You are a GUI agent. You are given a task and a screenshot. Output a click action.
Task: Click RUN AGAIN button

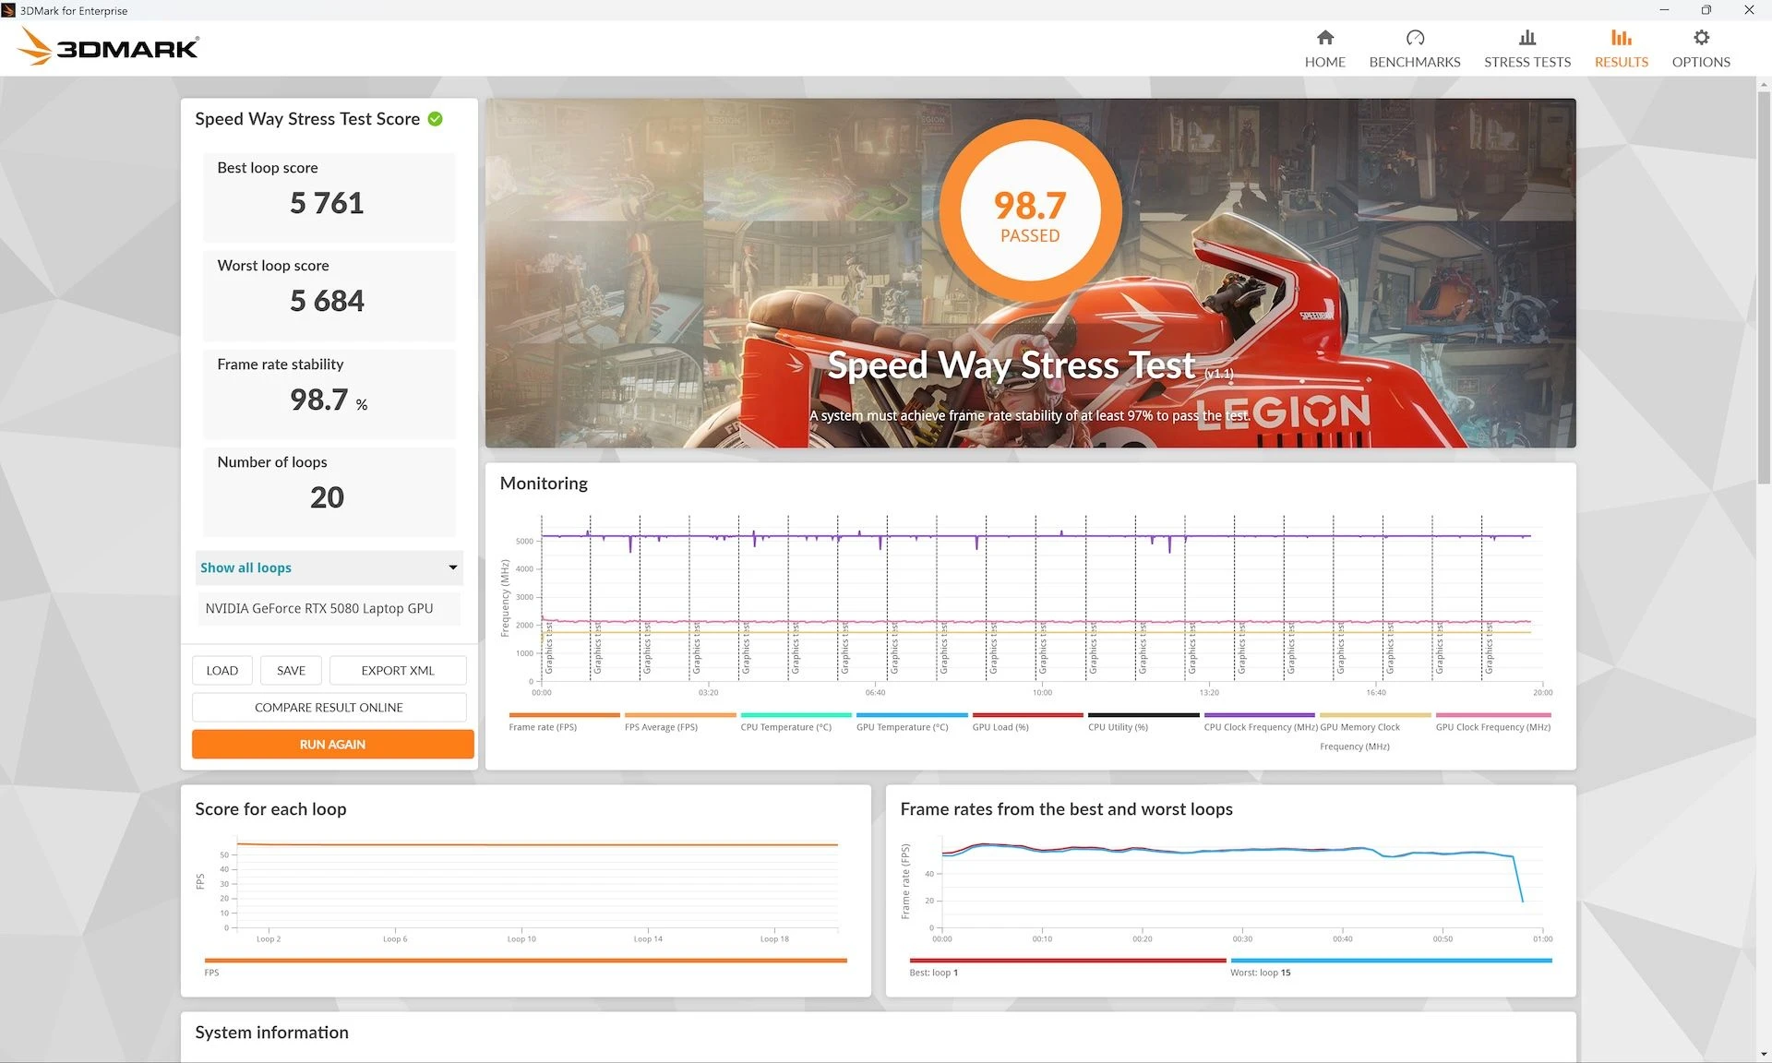[x=333, y=744]
